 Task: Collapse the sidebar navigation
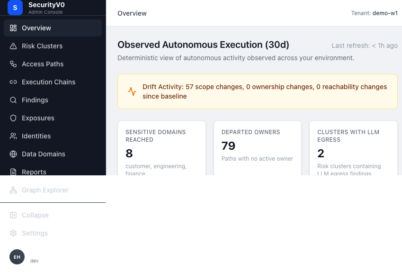coord(53,215)
